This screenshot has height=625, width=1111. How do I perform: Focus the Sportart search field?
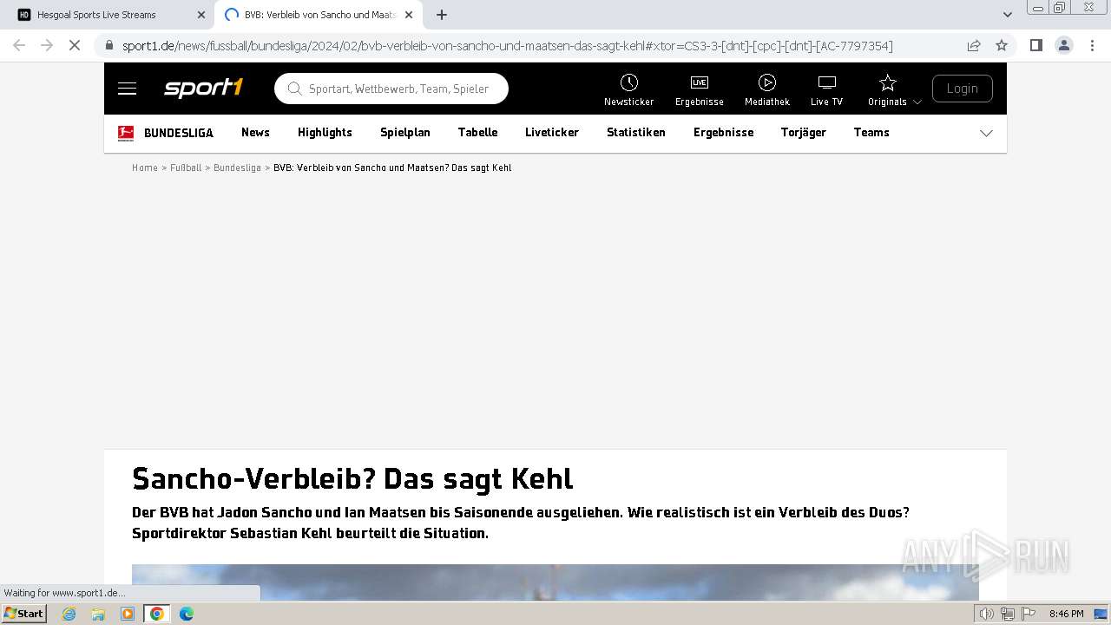[391, 89]
